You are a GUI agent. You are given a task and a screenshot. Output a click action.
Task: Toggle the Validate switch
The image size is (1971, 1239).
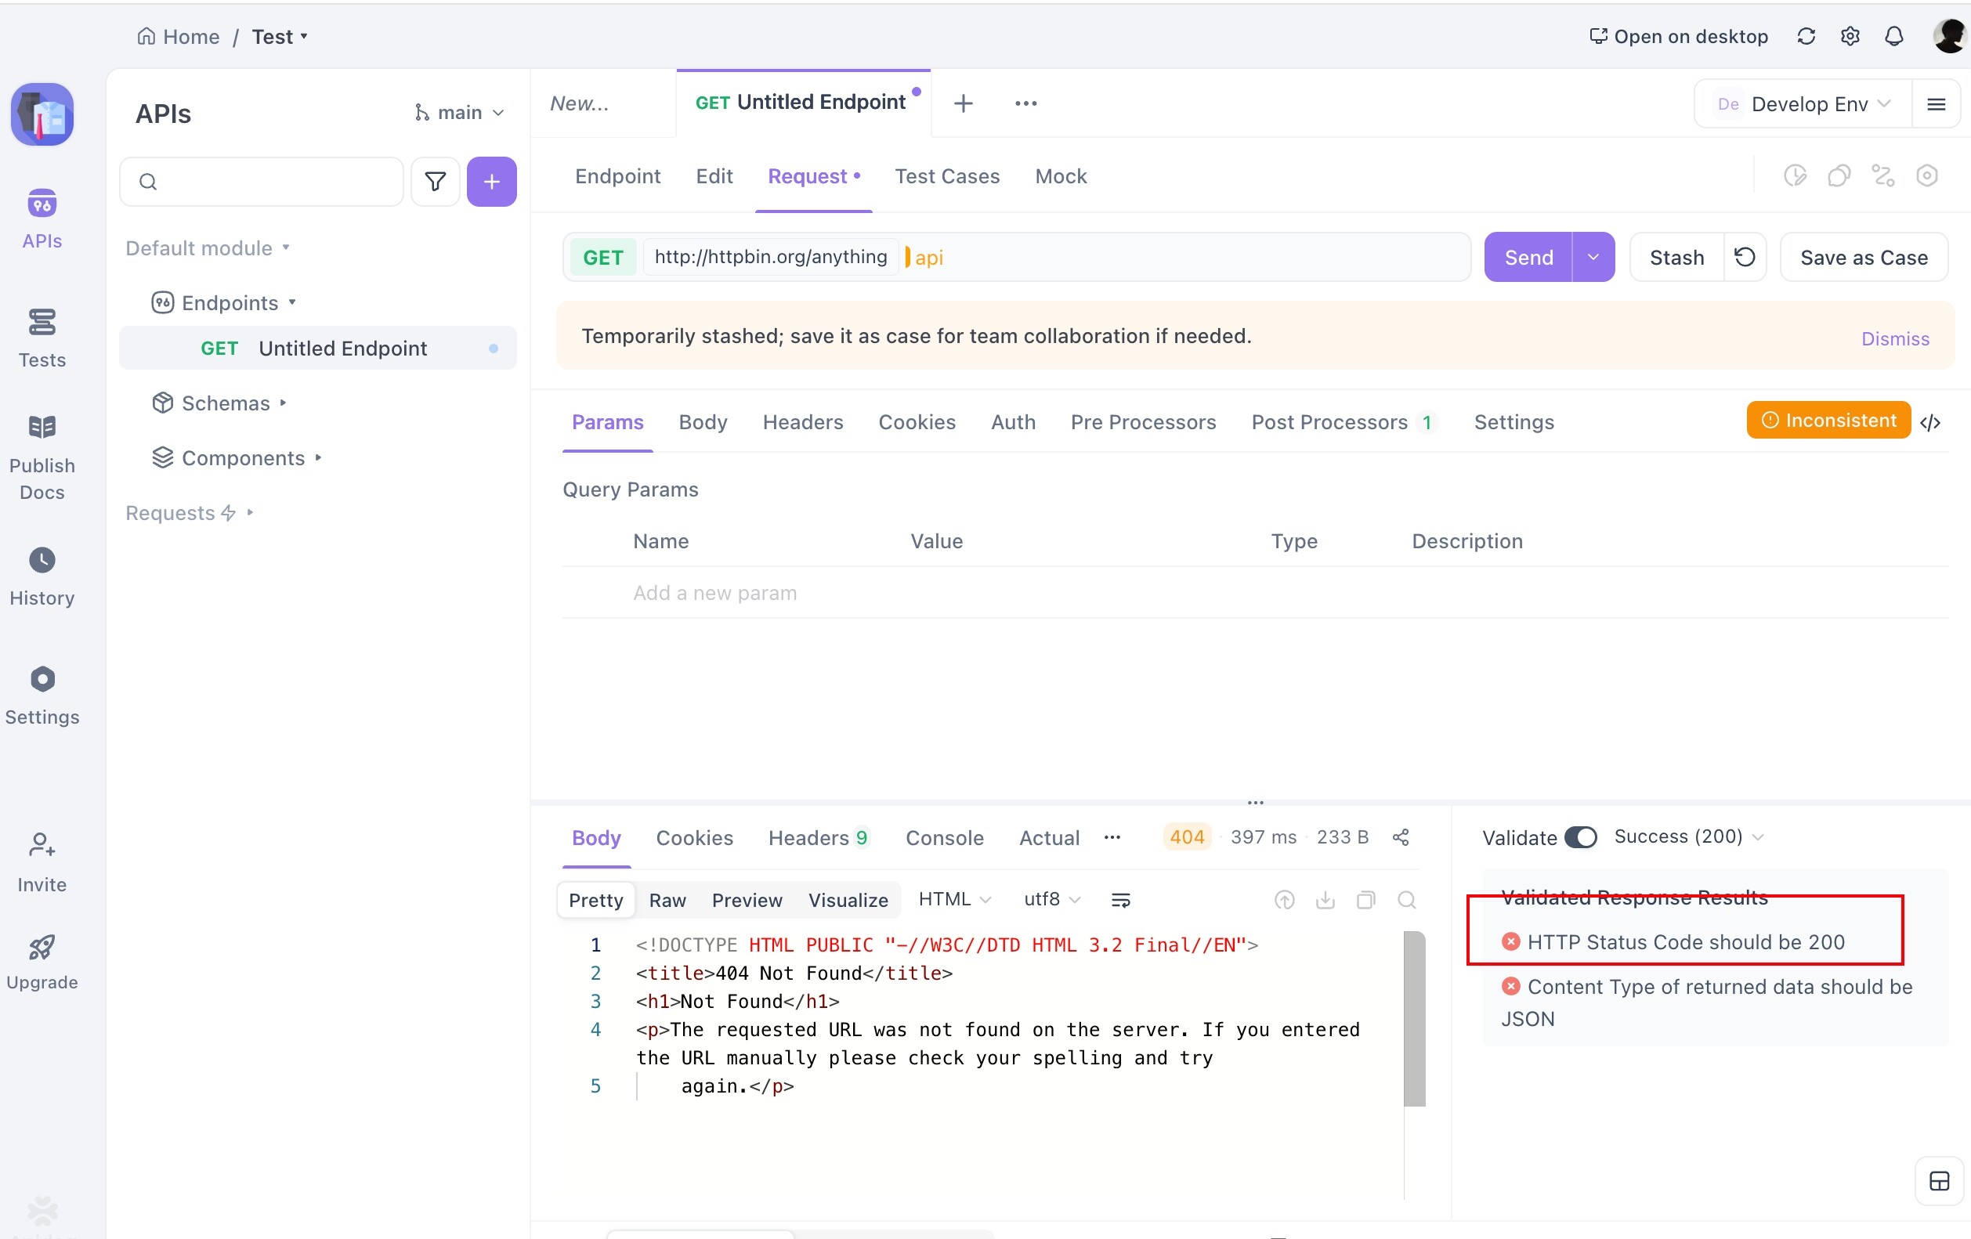point(1580,836)
